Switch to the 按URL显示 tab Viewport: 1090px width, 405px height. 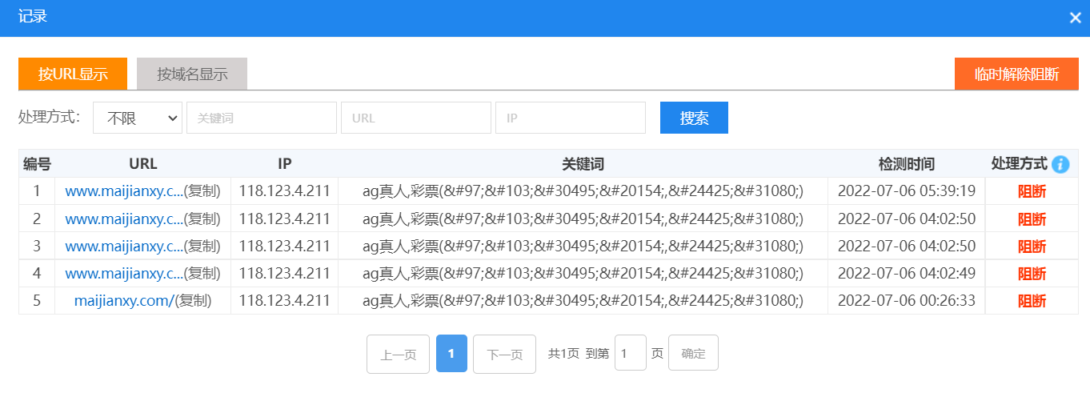click(x=73, y=74)
